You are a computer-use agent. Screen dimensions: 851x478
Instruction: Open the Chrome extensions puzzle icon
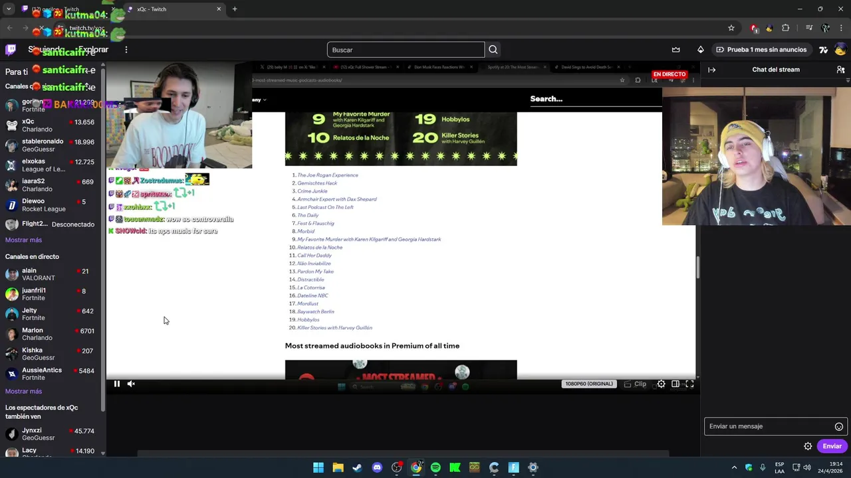(x=786, y=28)
